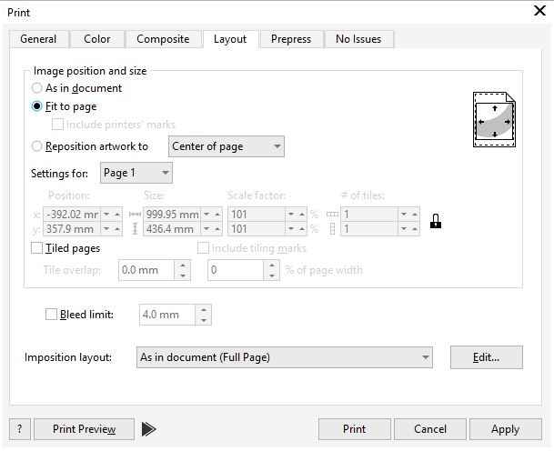Select the As in document radio option
The height and width of the screenshot is (451, 554).
coord(37,88)
